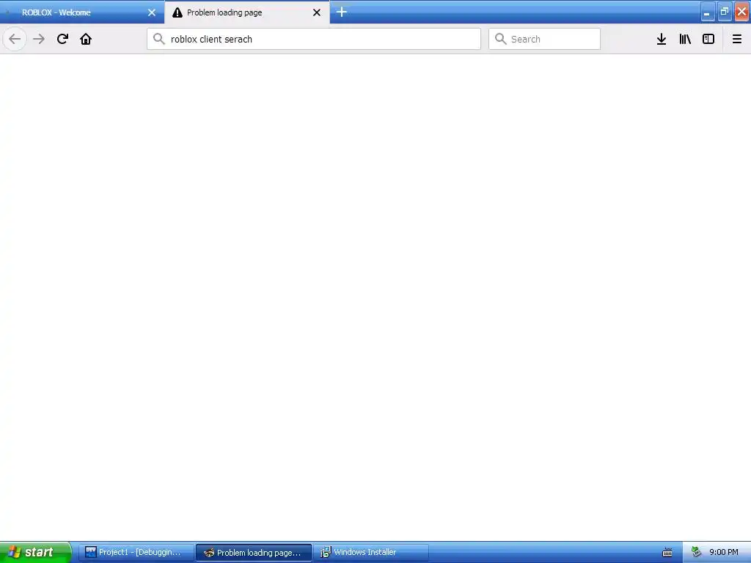Open Windows Installer from the taskbar
Screen dimensions: 751x563
371,552
